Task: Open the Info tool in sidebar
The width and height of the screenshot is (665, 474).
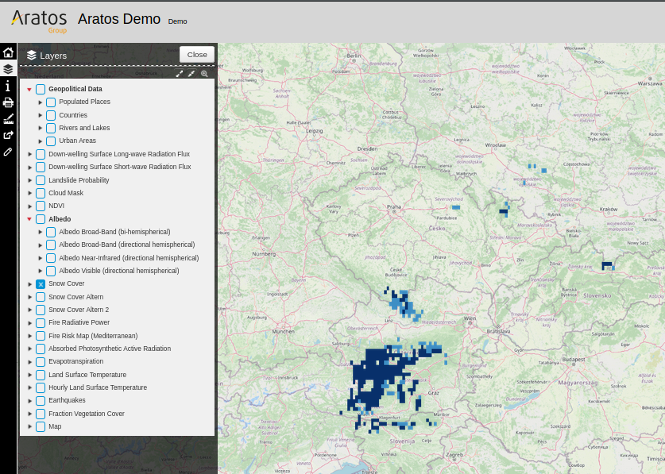Action: pos(8,86)
